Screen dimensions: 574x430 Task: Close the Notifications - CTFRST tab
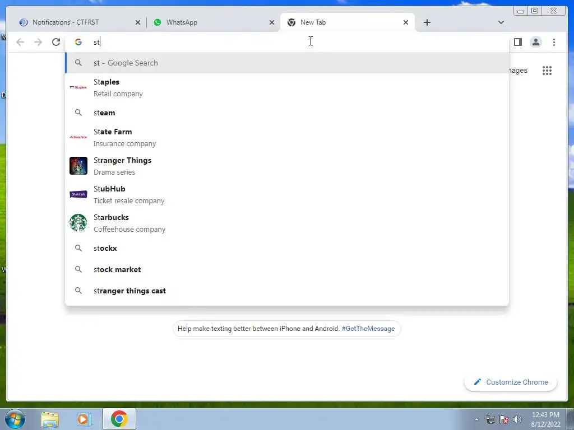138,22
